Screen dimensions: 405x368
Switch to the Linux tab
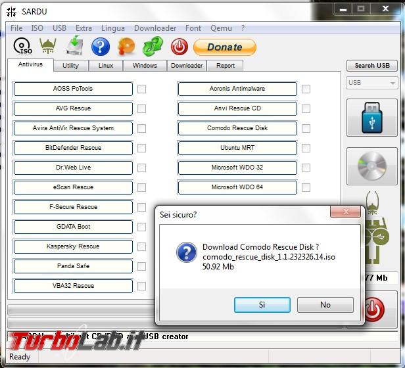coord(106,66)
